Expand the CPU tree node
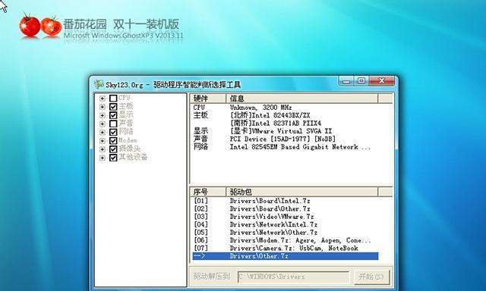Viewport: 486px width, 291px height. coord(102,99)
